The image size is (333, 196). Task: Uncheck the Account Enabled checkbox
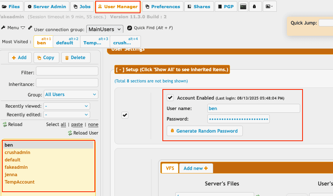coord(170,98)
